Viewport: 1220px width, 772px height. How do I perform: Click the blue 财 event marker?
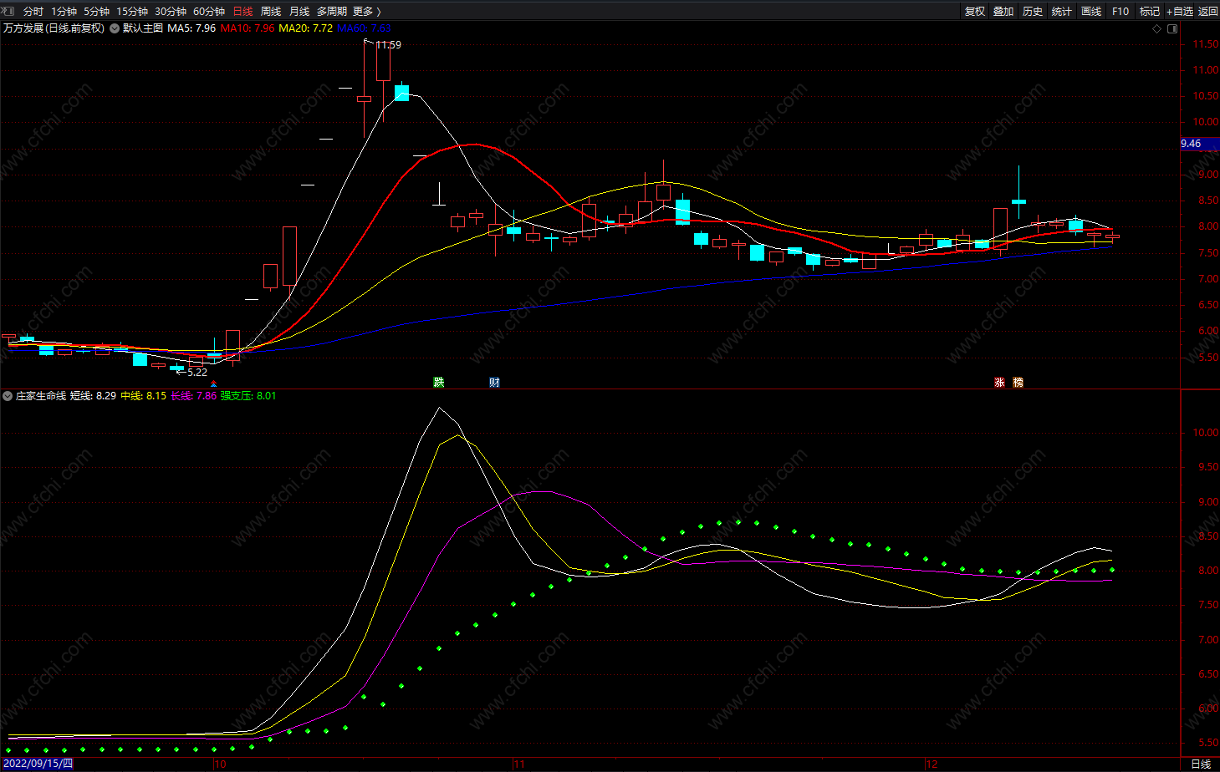pyautogui.click(x=494, y=383)
